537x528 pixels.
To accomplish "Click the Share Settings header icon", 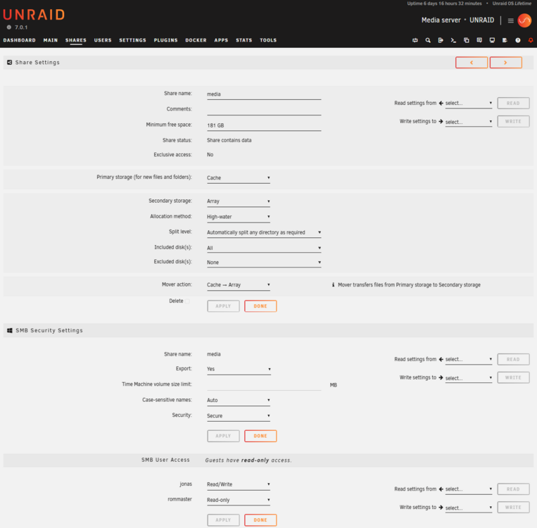I will pyautogui.click(x=10, y=63).
